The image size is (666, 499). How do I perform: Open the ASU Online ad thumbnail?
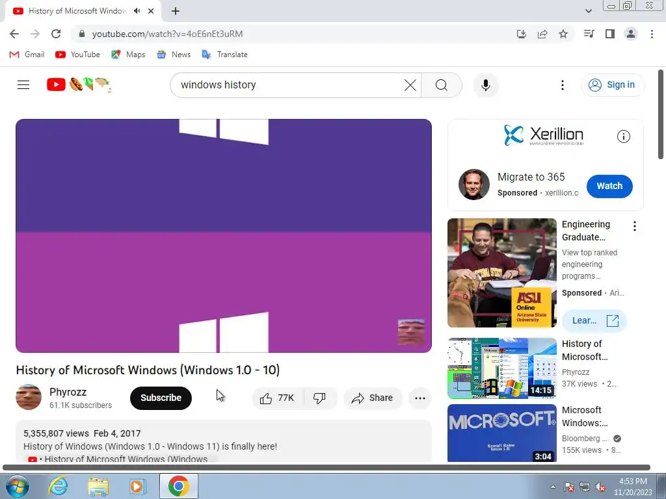click(501, 273)
